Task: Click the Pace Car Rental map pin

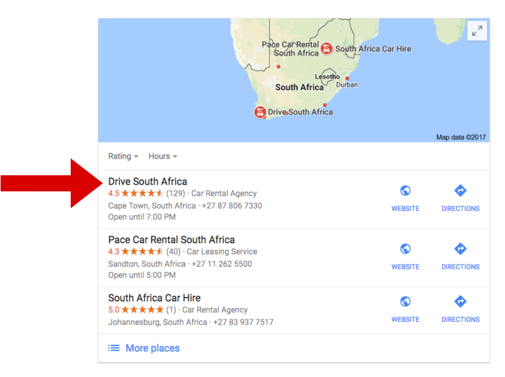Action: (x=326, y=48)
